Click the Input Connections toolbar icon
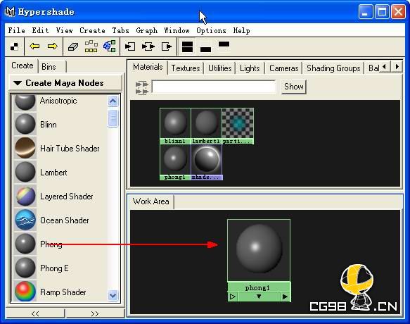This screenshot has width=410, height=324. click(x=130, y=46)
